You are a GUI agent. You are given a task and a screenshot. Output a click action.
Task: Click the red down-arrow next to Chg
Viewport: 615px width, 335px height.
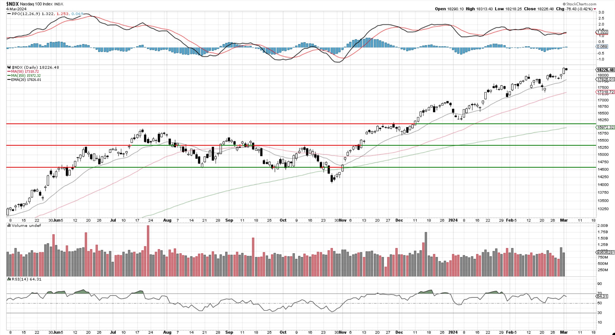[594, 9]
